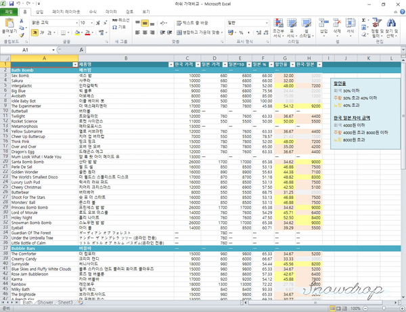Open Sort and Filter menu
Viewport: 406px width, 312px height.
tap(376, 28)
